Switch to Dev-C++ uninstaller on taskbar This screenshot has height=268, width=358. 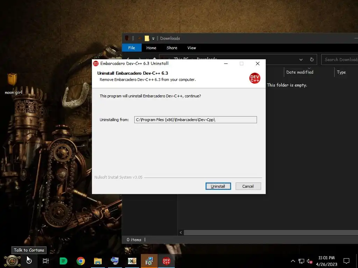point(166,261)
